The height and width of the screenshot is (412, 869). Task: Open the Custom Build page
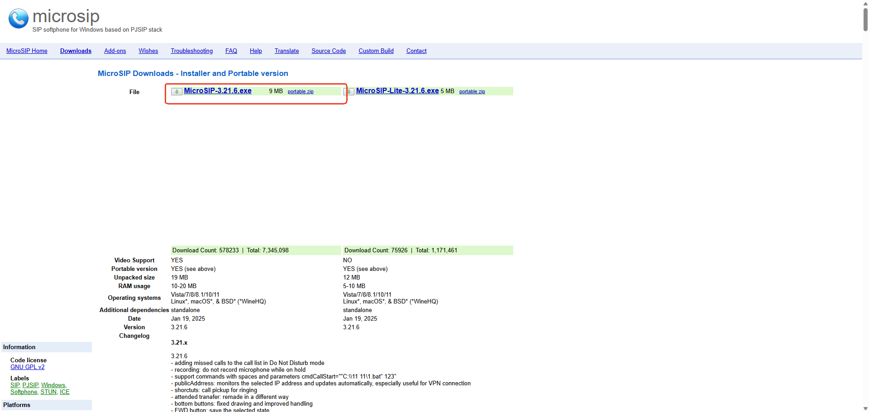click(376, 51)
